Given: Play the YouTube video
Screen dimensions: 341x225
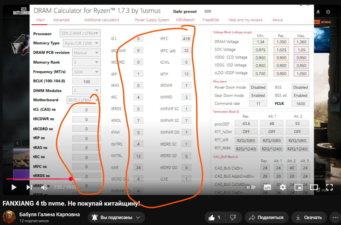Looking at the screenshot, I should [x=14, y=187].
